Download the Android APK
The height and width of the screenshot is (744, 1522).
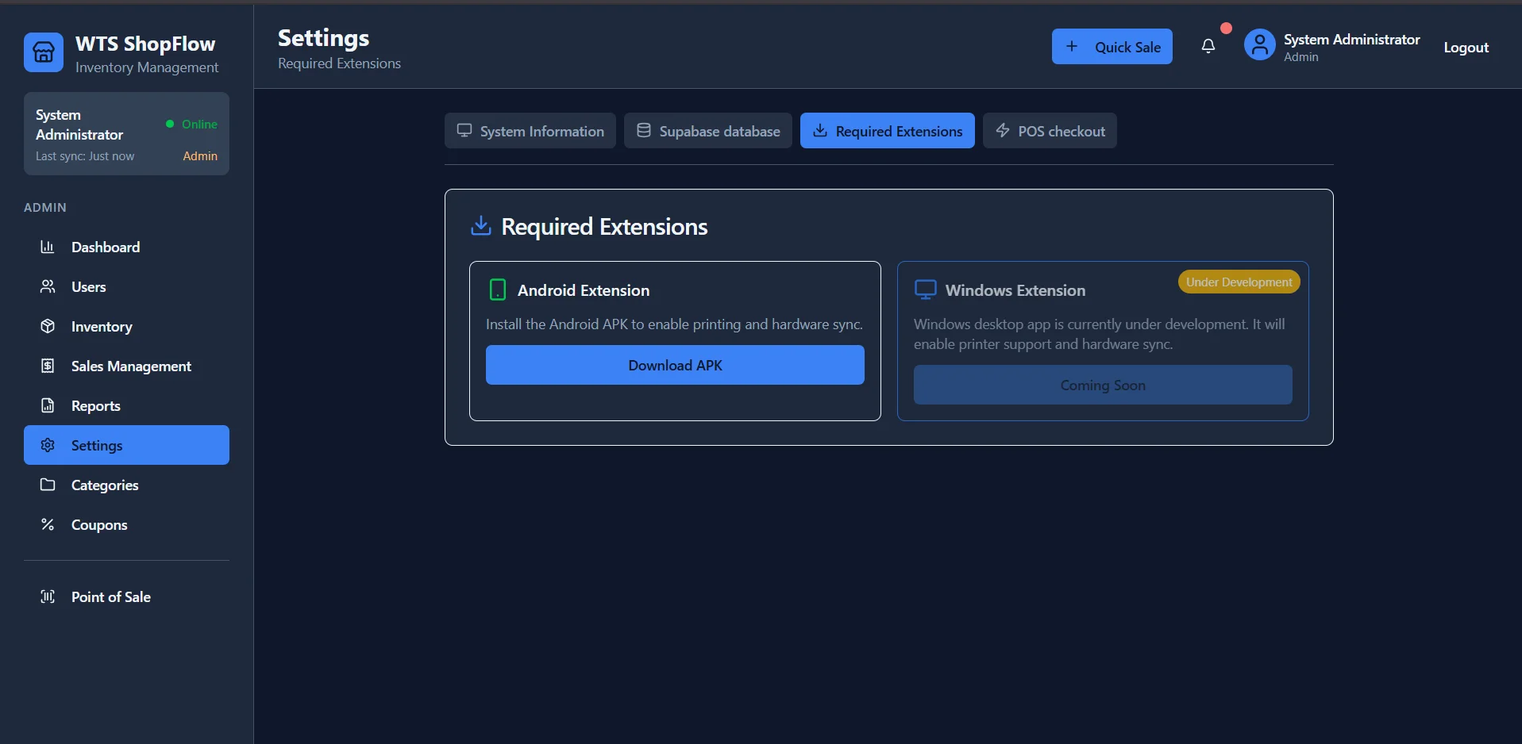point(675,365)
